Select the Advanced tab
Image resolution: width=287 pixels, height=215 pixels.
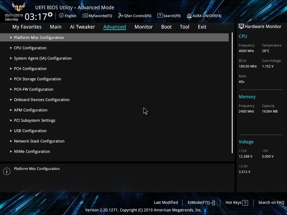point(115,27)
